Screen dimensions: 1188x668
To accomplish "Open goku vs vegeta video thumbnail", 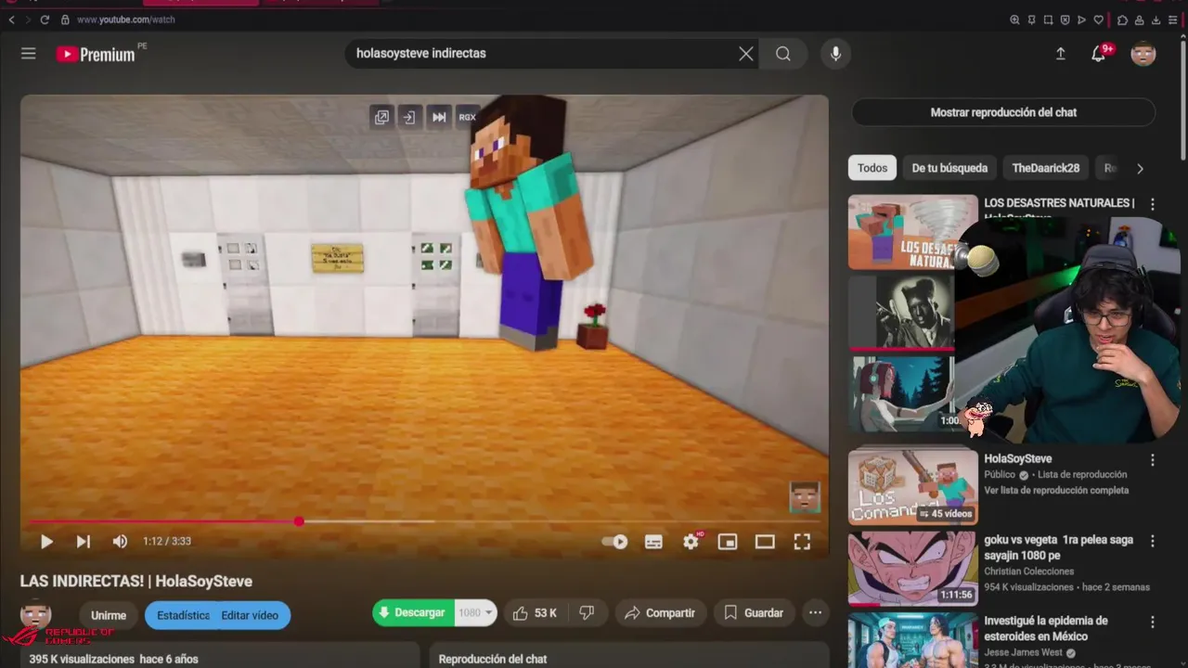I will [x=912, y=568].
